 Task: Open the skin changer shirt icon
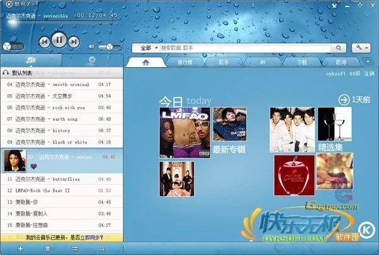335,5
